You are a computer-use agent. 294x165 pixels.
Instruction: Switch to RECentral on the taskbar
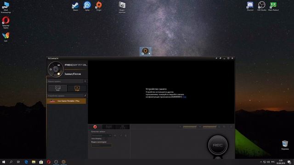64,162
